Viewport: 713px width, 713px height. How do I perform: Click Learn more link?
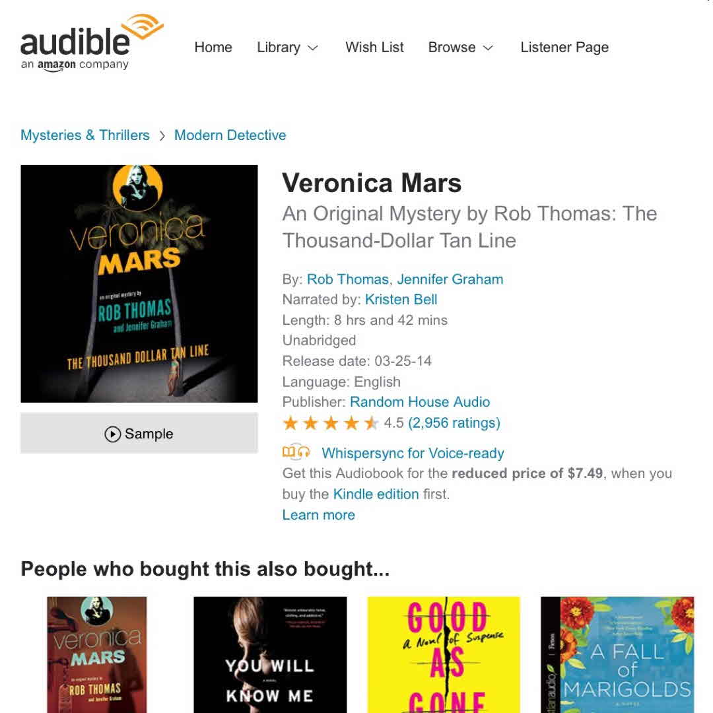pyautogui.click(x=319, y=515)
